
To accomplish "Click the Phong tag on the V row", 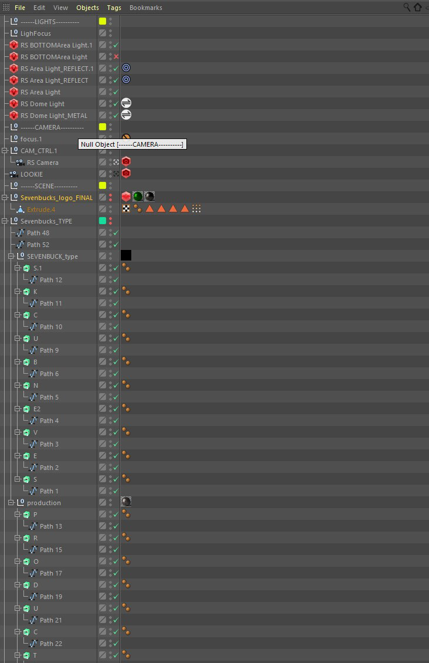I will tap(126, 431).
